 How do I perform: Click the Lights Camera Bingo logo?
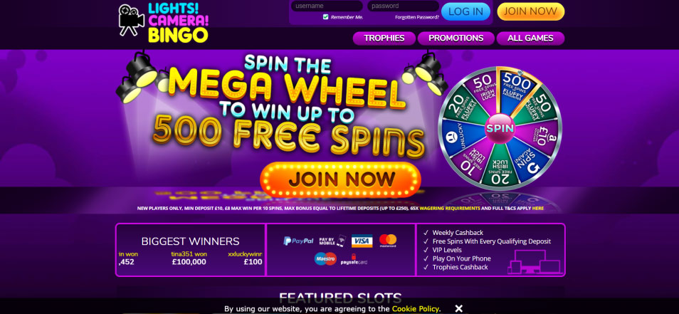click(163, 23)
